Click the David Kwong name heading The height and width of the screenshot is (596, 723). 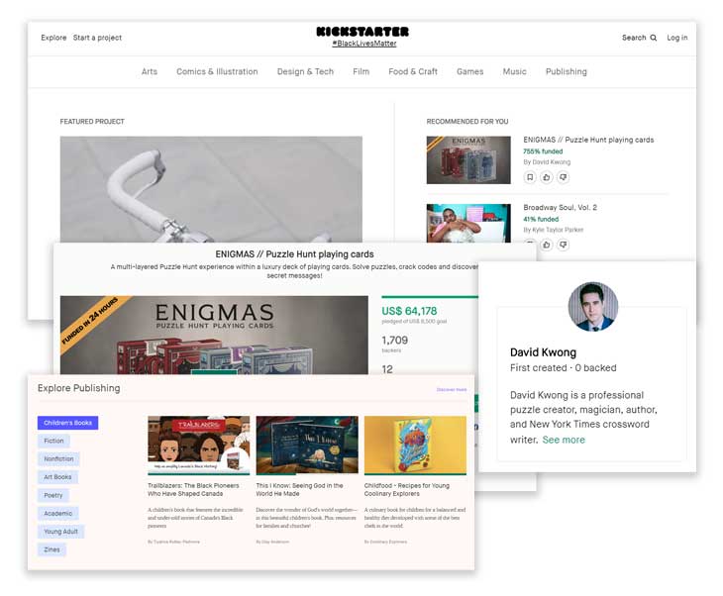click(543, 352)
